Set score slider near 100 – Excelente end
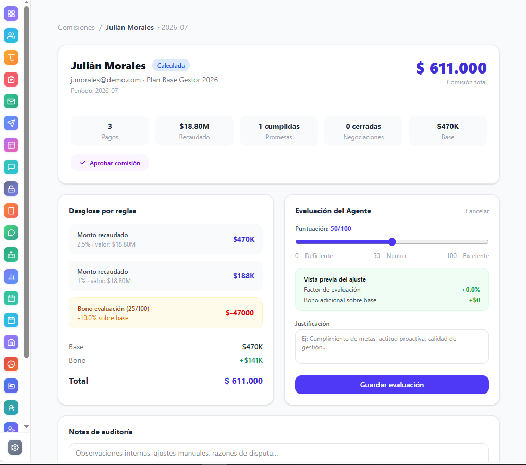Viewport: 526px width, 465px height. [x=486, y=242]
